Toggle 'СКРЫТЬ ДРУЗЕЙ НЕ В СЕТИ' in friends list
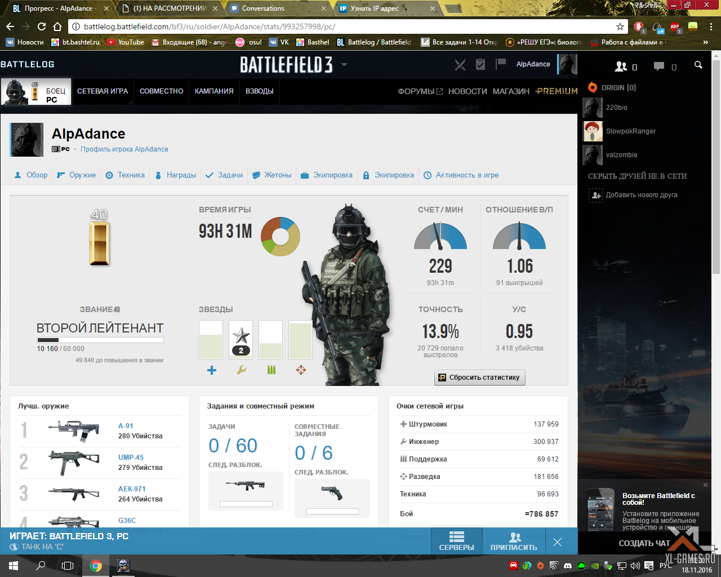 (637, 176)
